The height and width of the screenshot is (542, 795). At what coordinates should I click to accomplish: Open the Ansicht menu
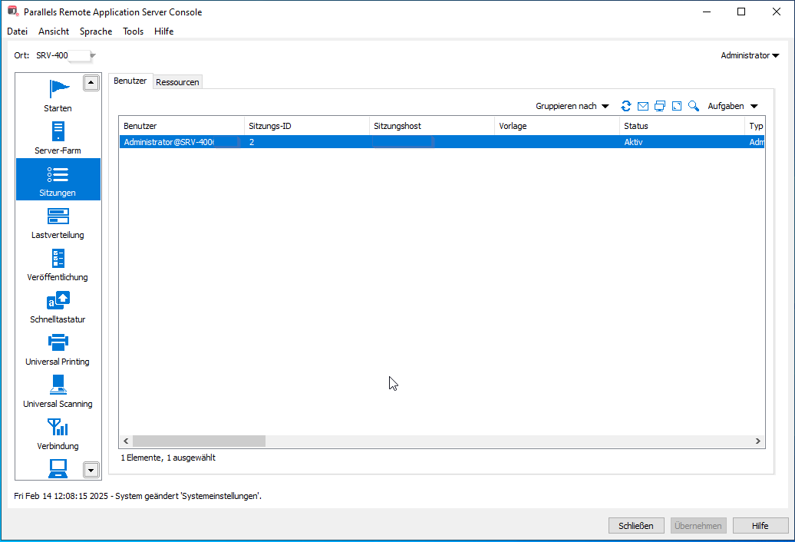[54, 31]
